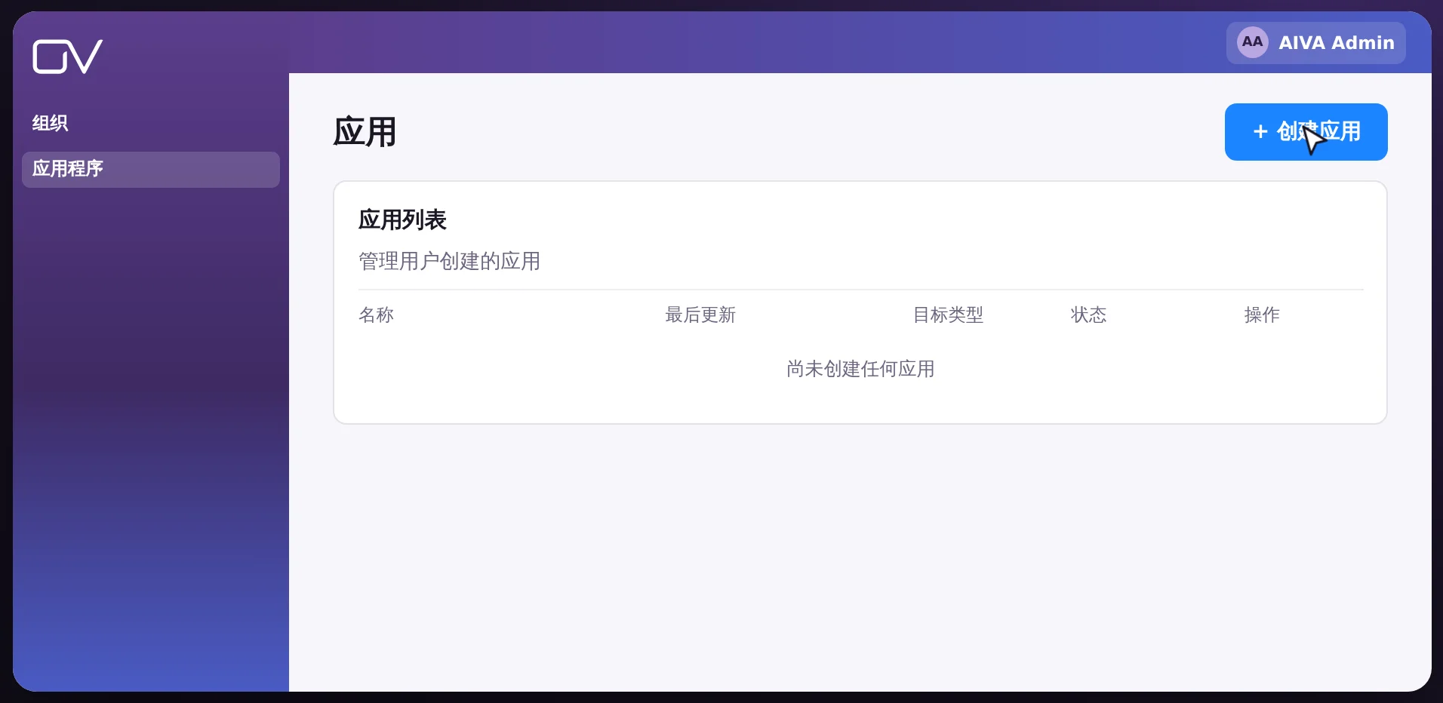Select 应用程序 in the sidebar
This screenshot has height=703, width=1443.
pyautogui.click(x=151, y=169)
